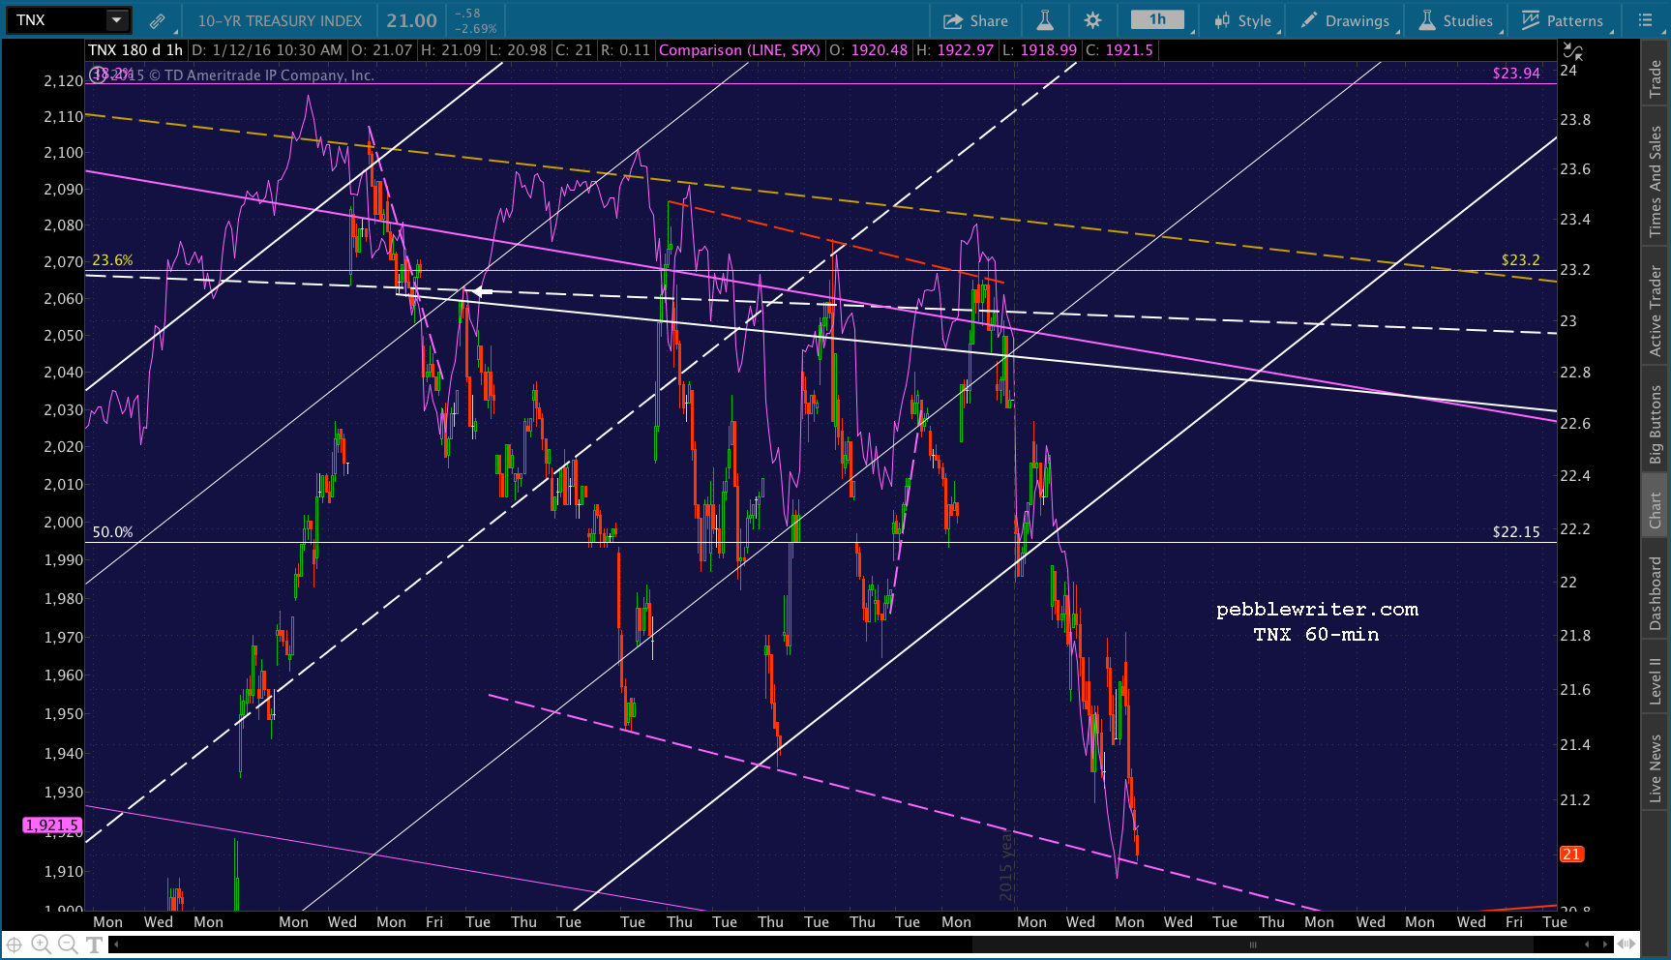Image resolution: width=1671 pixels, height=960 pixels.
Task: Open the 1h timeframe selector
Action: click(x=1157, y=20)
